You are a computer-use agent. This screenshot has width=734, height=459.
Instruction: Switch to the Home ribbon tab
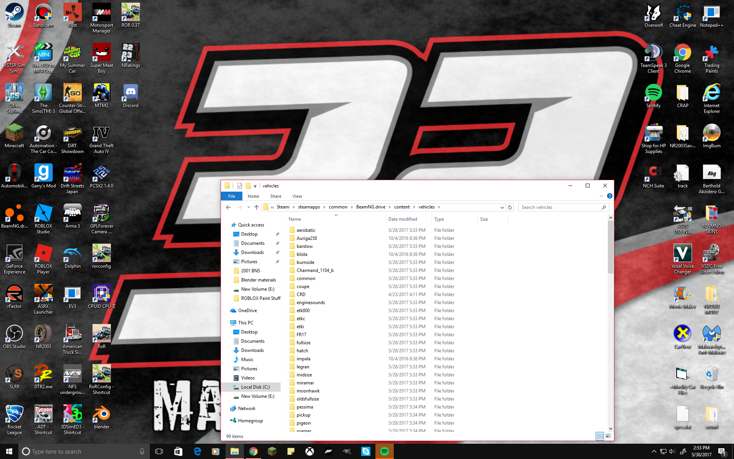[253, 196]
